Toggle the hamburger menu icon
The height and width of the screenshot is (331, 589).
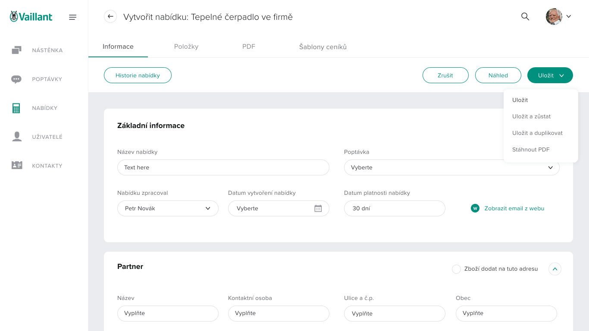coord(72,17)
